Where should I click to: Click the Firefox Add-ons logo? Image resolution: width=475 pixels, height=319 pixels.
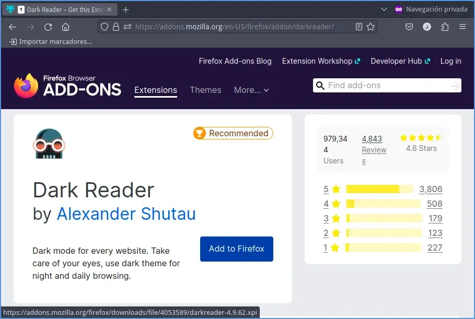click(x=67, y=86)
